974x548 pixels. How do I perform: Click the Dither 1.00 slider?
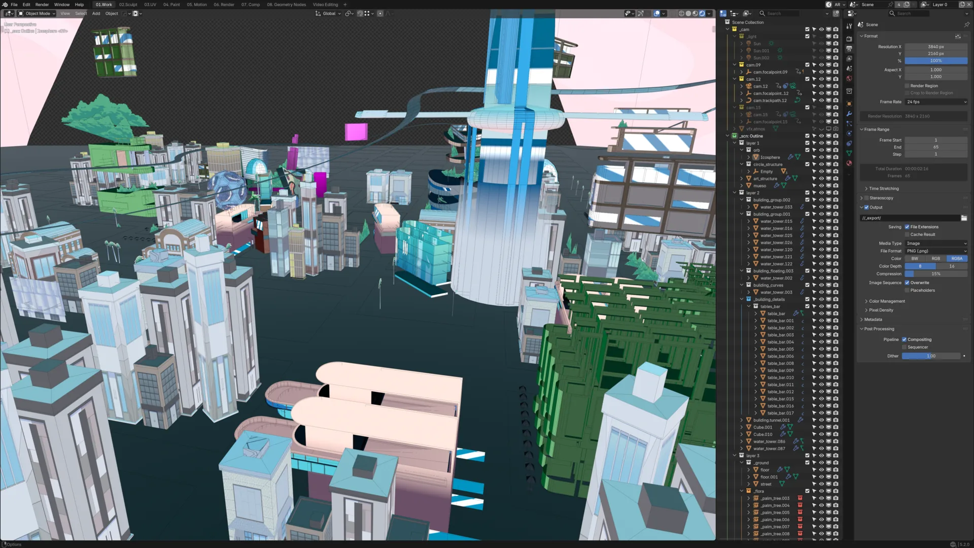pos(931,356)
